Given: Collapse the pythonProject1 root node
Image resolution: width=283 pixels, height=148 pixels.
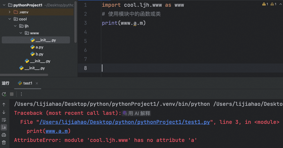Looking at the screenshot, I should click(x=4, y=5).
